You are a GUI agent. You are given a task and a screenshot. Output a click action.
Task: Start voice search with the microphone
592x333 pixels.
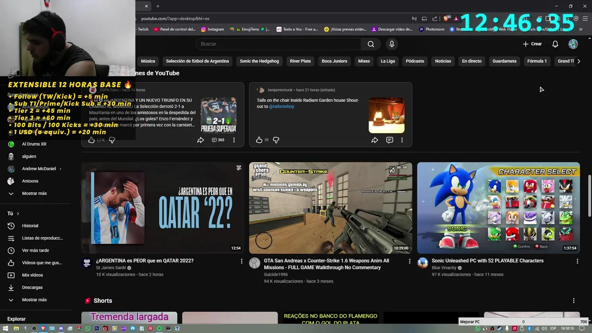click(392, 44)
